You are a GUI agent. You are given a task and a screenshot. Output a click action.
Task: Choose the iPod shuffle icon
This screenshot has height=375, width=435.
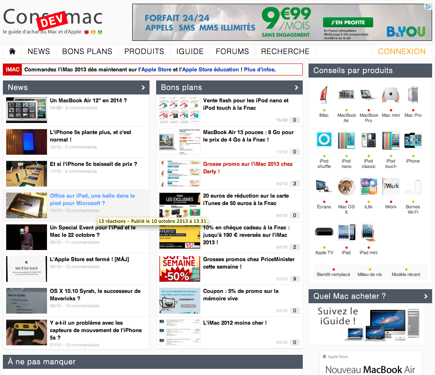(x=324, y=140)
